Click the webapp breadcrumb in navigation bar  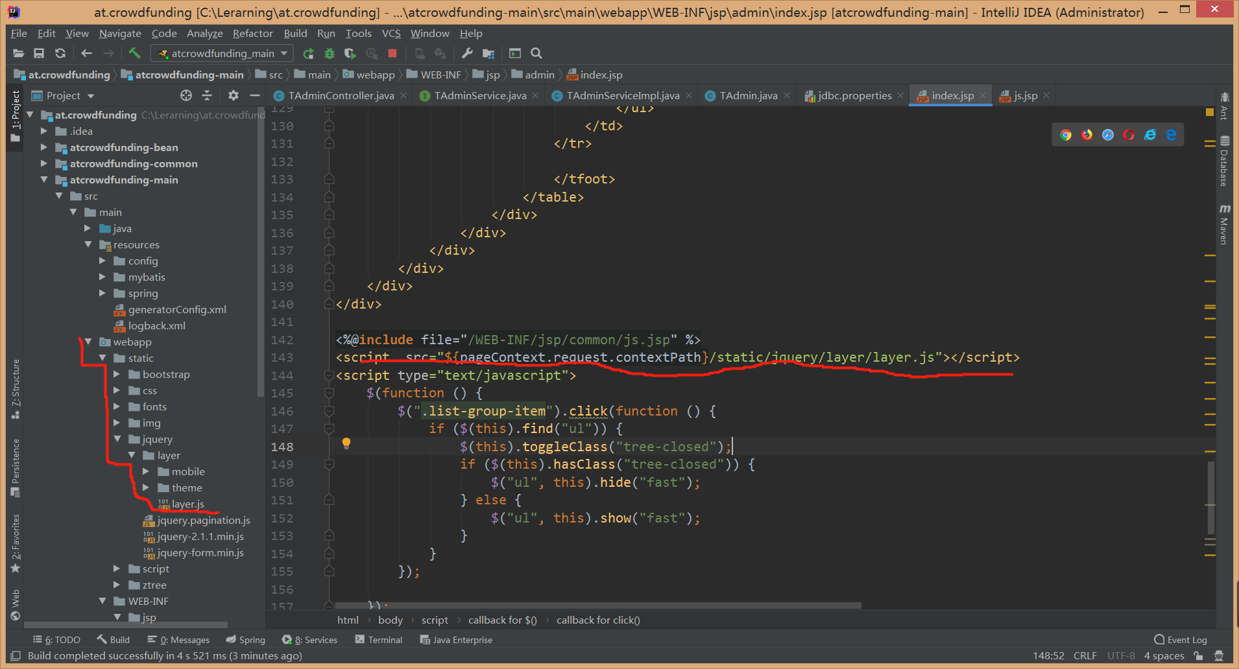coord(368,75)
